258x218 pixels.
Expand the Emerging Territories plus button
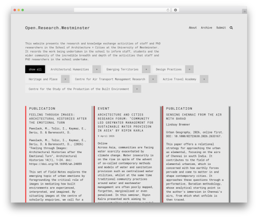click(x=146, y=69)
